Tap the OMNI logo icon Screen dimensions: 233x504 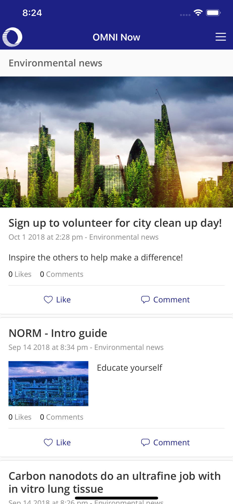(12, 37)
